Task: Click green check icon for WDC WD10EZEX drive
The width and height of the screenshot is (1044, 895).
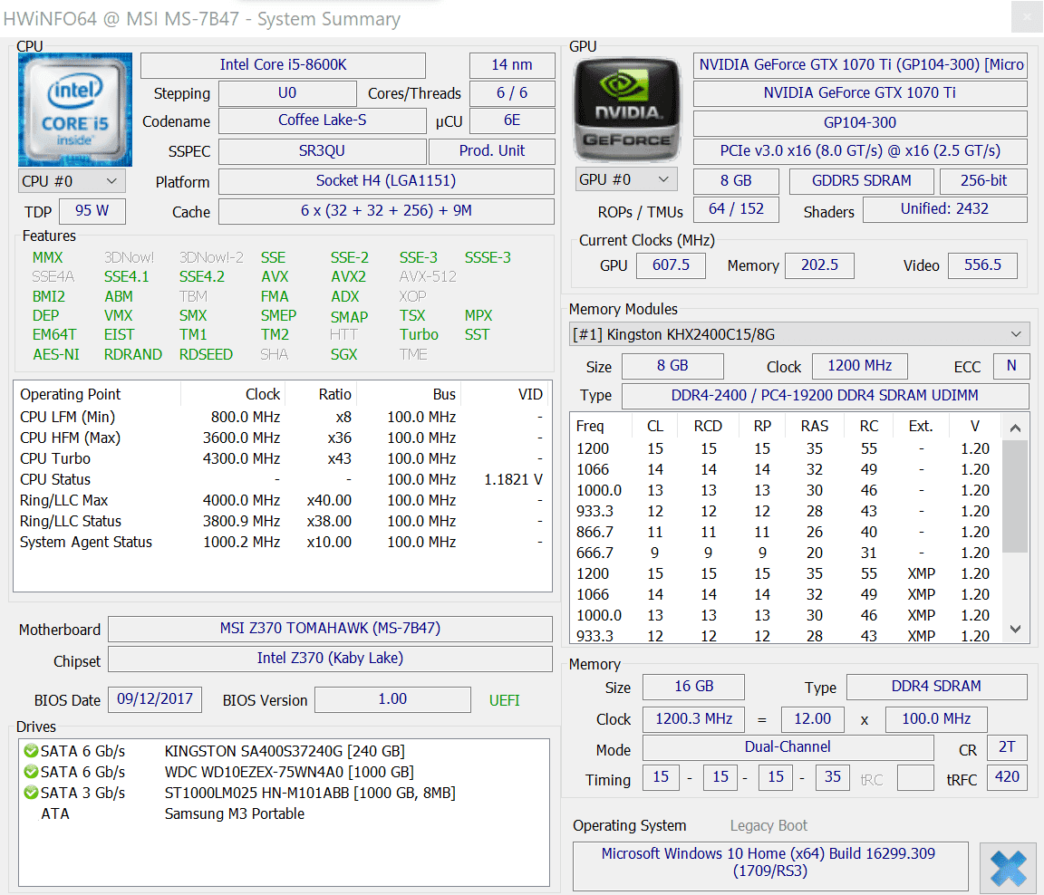Action: [x=31, y=772]
